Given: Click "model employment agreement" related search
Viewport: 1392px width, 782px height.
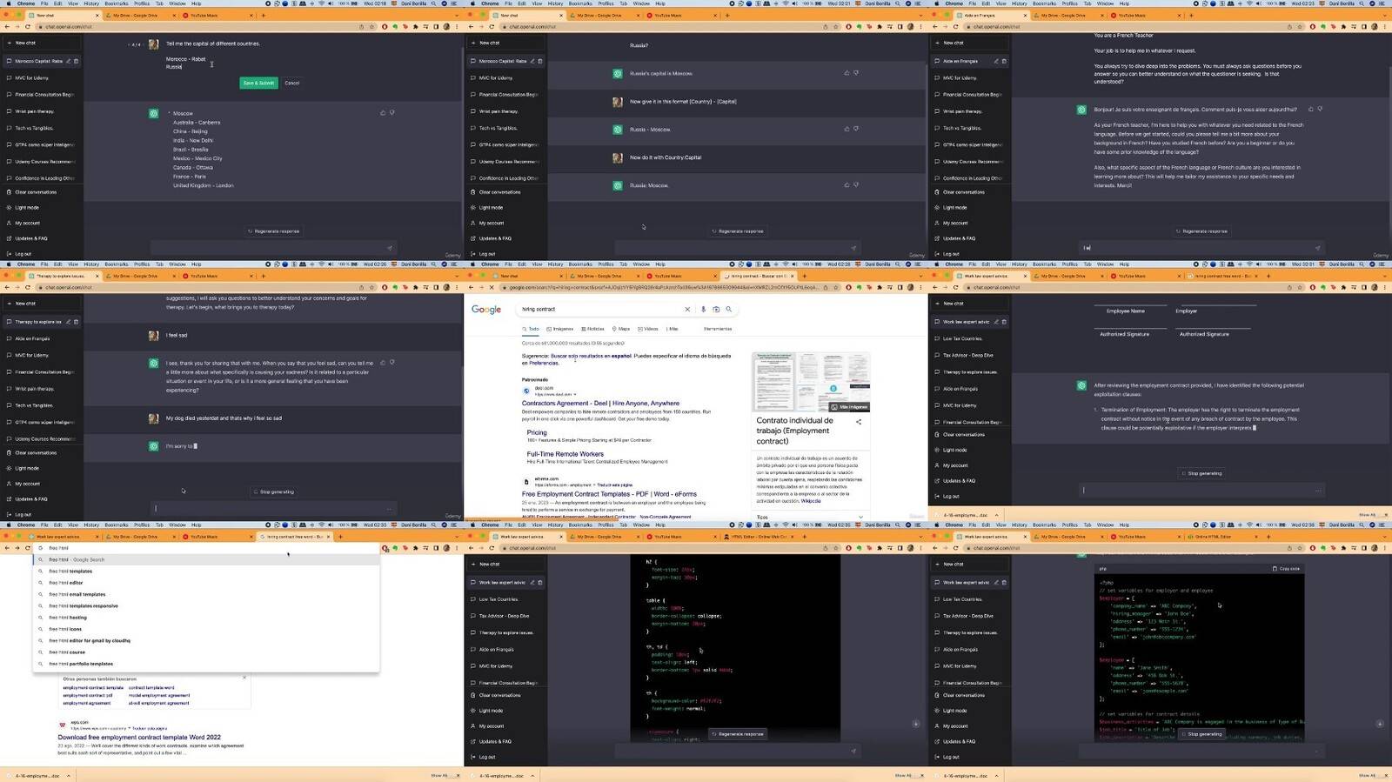Looking at the screenshot, I should coord(159,695).
